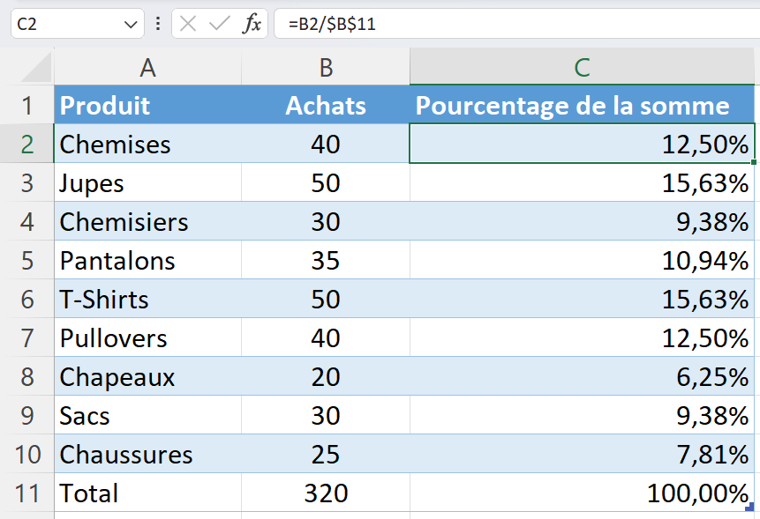Select the Total label cell
This screenshot has width=760, height=519.
pyautogui.click(x=147, y=493)
